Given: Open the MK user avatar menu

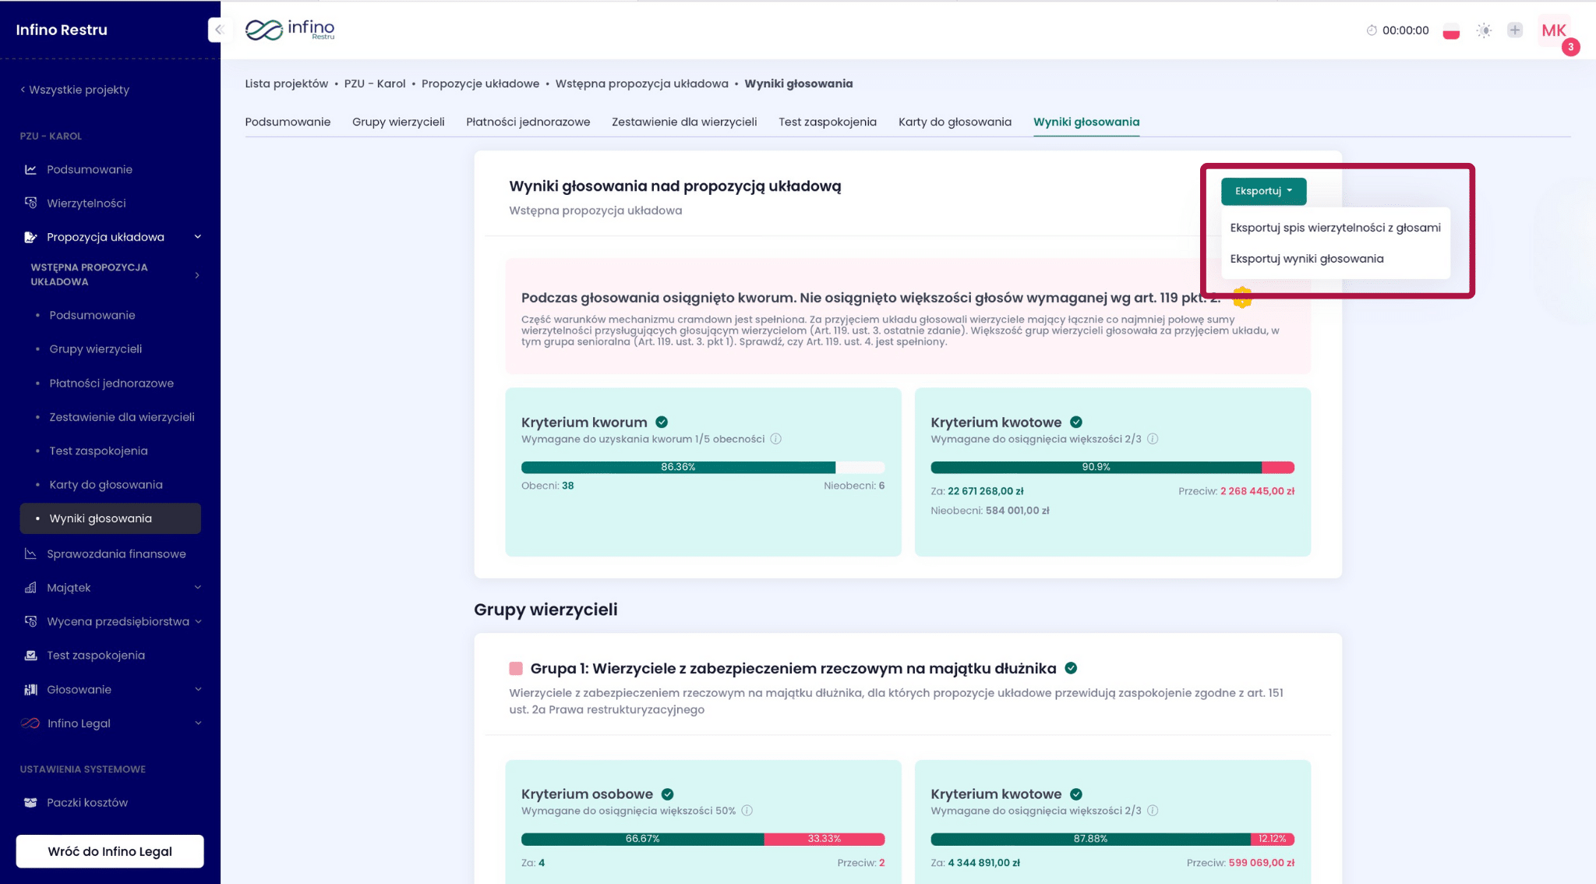Looking at the screenshot, I should (x=1553, y=30).
